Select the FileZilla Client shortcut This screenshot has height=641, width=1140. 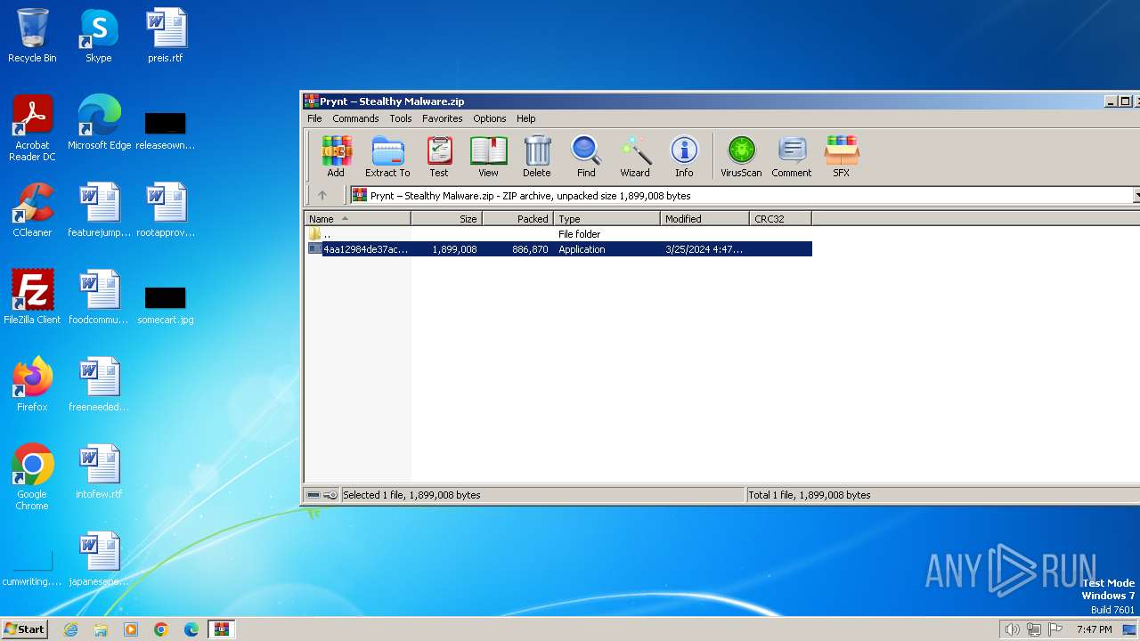[32, 297]
